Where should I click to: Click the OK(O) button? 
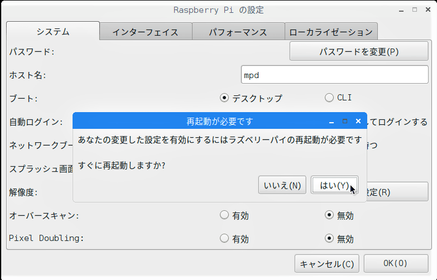pyautogui.click(x=396, y=264)
